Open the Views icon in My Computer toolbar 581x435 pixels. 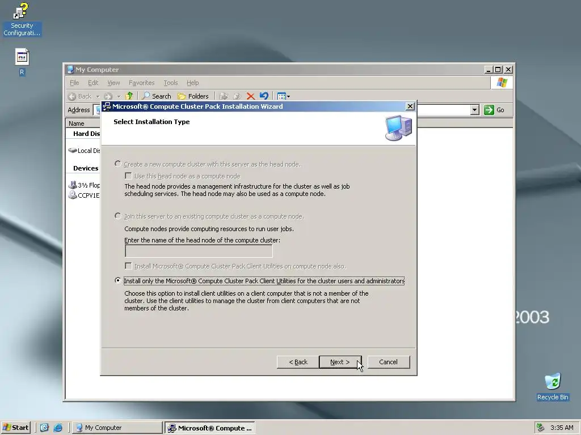(x=281, y=96)
